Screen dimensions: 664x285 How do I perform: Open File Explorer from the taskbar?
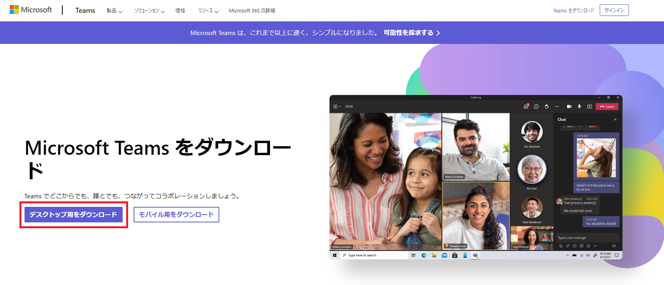click(434, 255)
